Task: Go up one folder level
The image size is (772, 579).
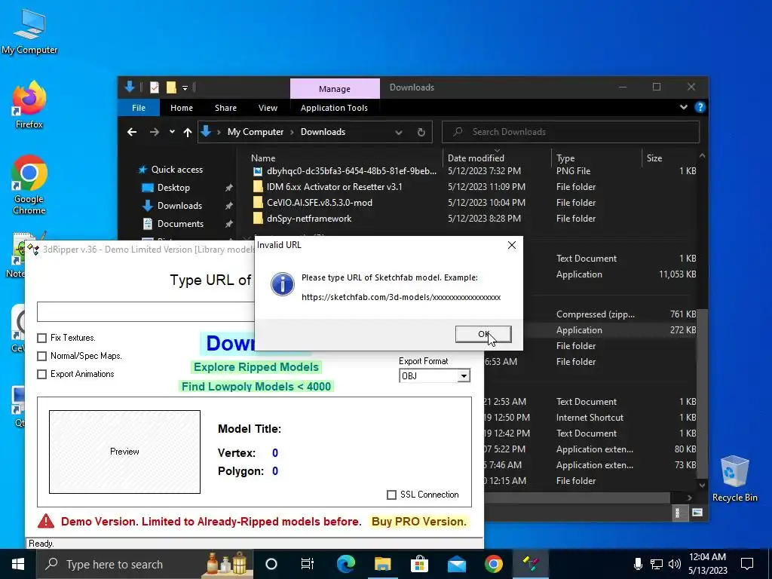Action: 188,132
